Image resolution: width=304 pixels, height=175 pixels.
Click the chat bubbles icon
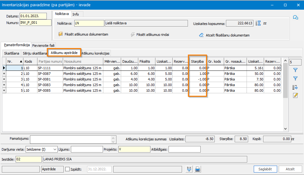point(295,17)
